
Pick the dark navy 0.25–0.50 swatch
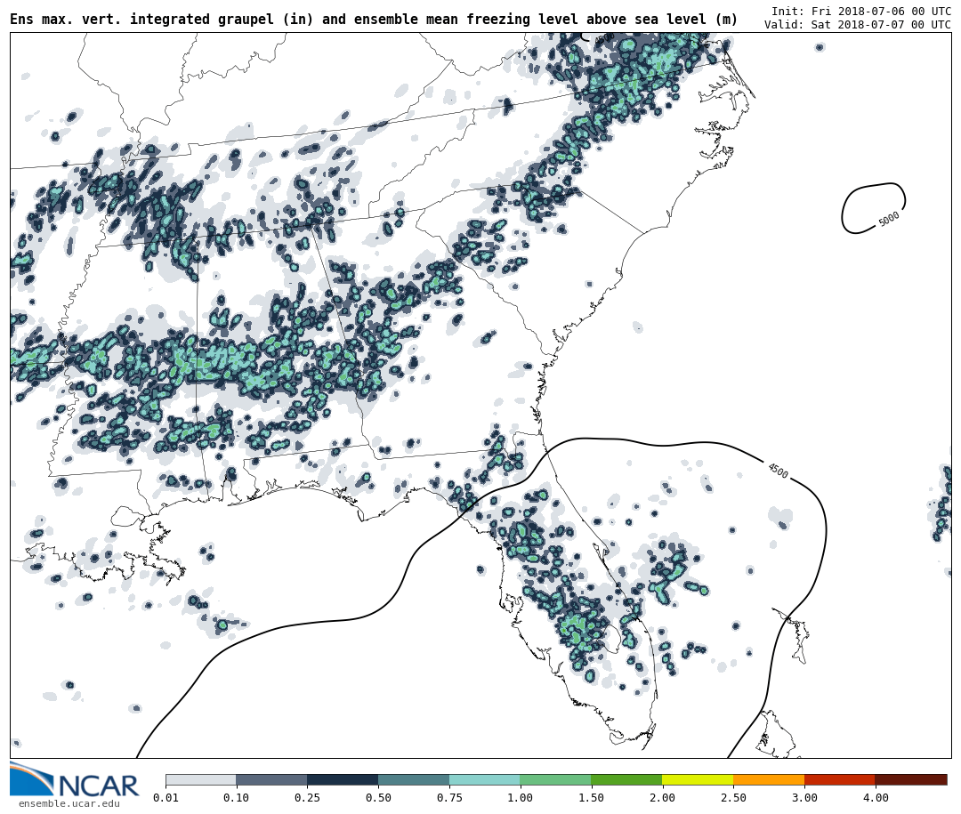(343, 779)
